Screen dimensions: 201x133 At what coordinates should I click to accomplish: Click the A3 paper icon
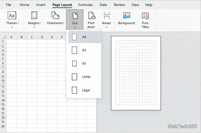click(x=74, y=50)
